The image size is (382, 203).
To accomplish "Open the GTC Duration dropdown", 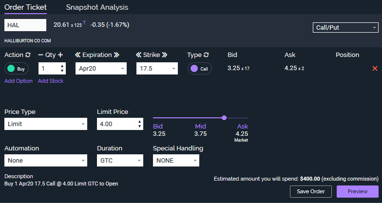I will click(x=120, y=160).
